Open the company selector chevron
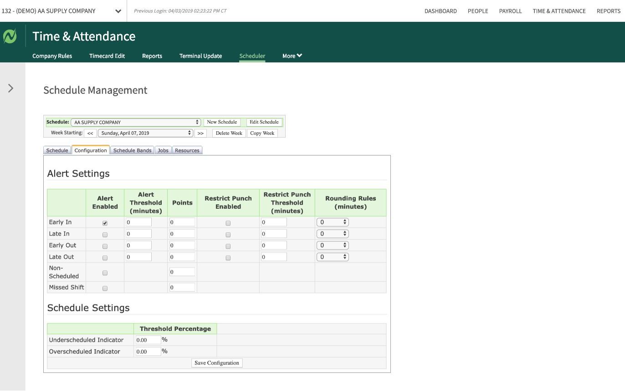 (x=118, y=11)
